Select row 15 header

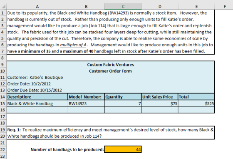pos(3,103)
